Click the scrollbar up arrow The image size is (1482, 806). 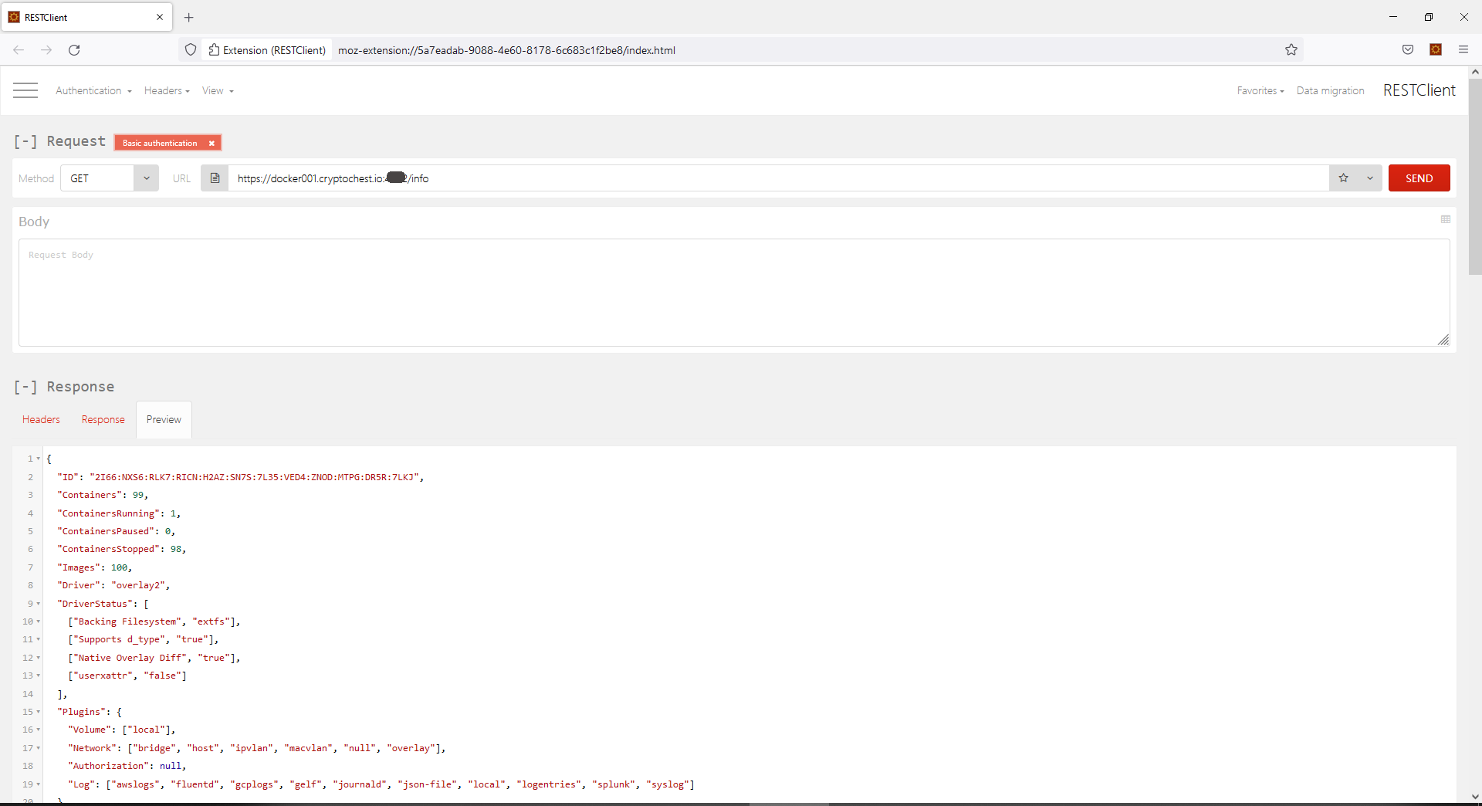pyautogui.click(x=1475, y=72)
